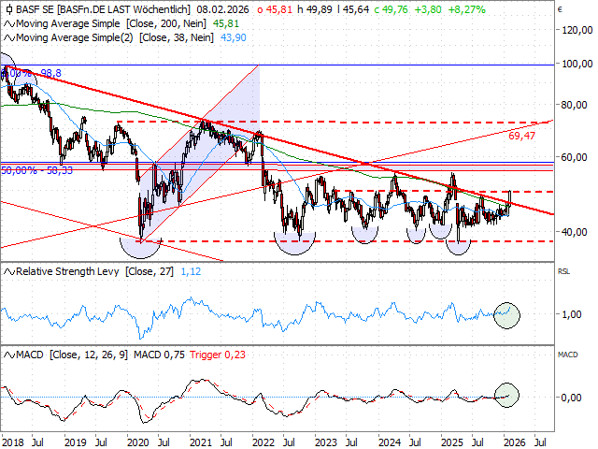
Task: Click the close value c 49,76
Action: pyautogui.click(x=391, y=9)
